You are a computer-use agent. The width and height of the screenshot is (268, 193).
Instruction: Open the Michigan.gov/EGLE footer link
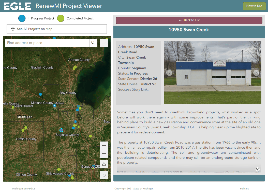point(23,188)
